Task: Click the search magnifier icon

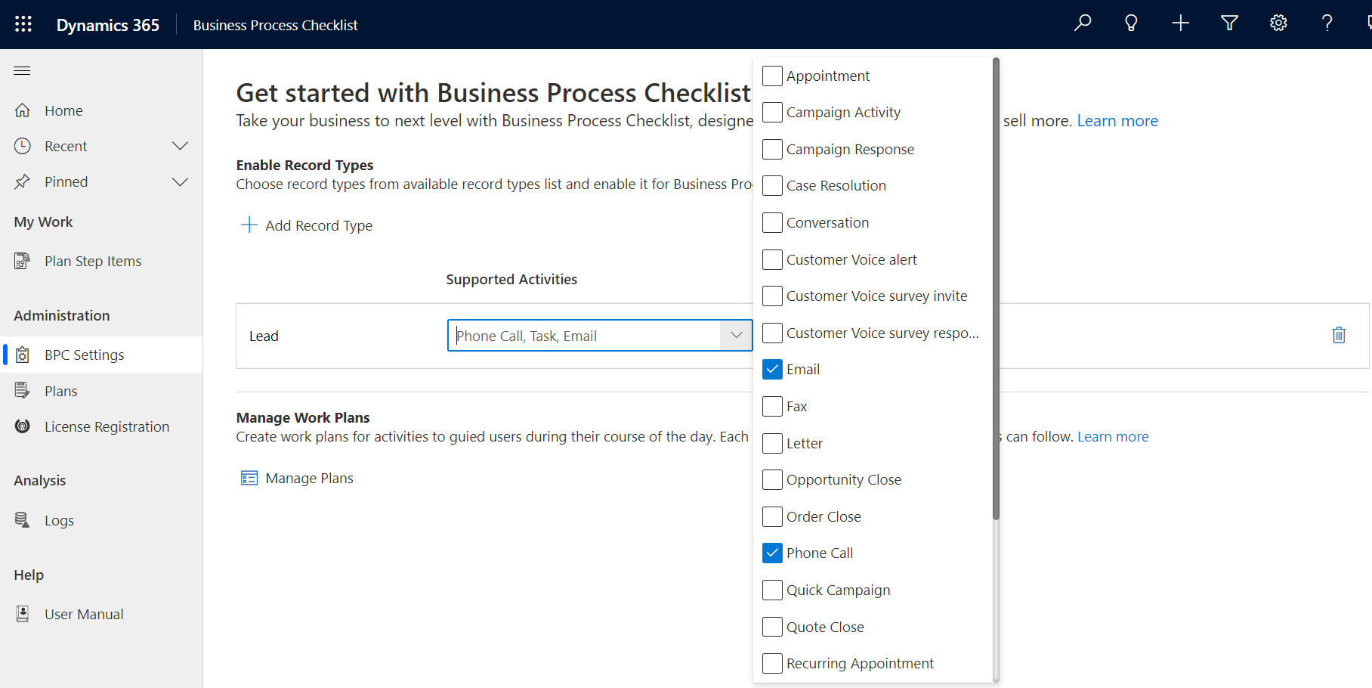Action: click(1083, 23)
